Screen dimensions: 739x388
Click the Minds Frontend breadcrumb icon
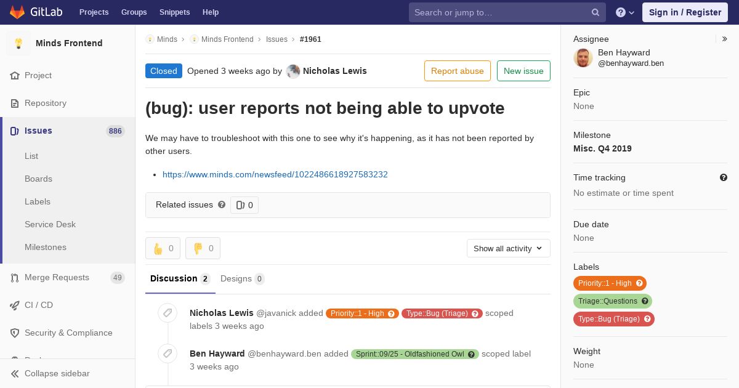pos(194,39)
